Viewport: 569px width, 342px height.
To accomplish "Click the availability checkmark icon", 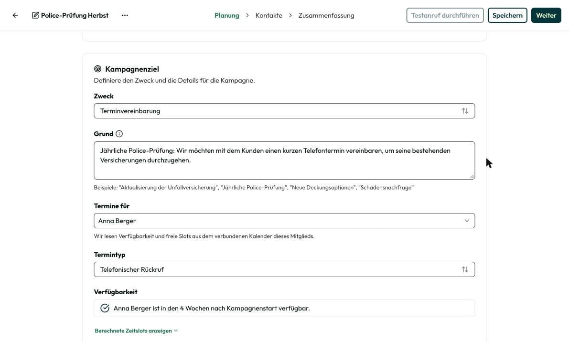I will tap(105, 308).
